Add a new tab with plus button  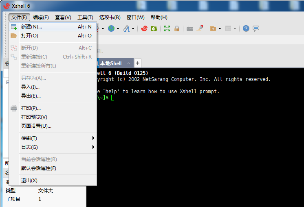[x=138, y=63]
